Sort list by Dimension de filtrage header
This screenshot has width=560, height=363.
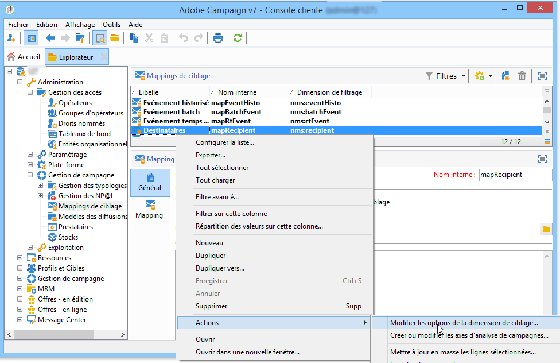pyautogui.click(x=330, y=92)
